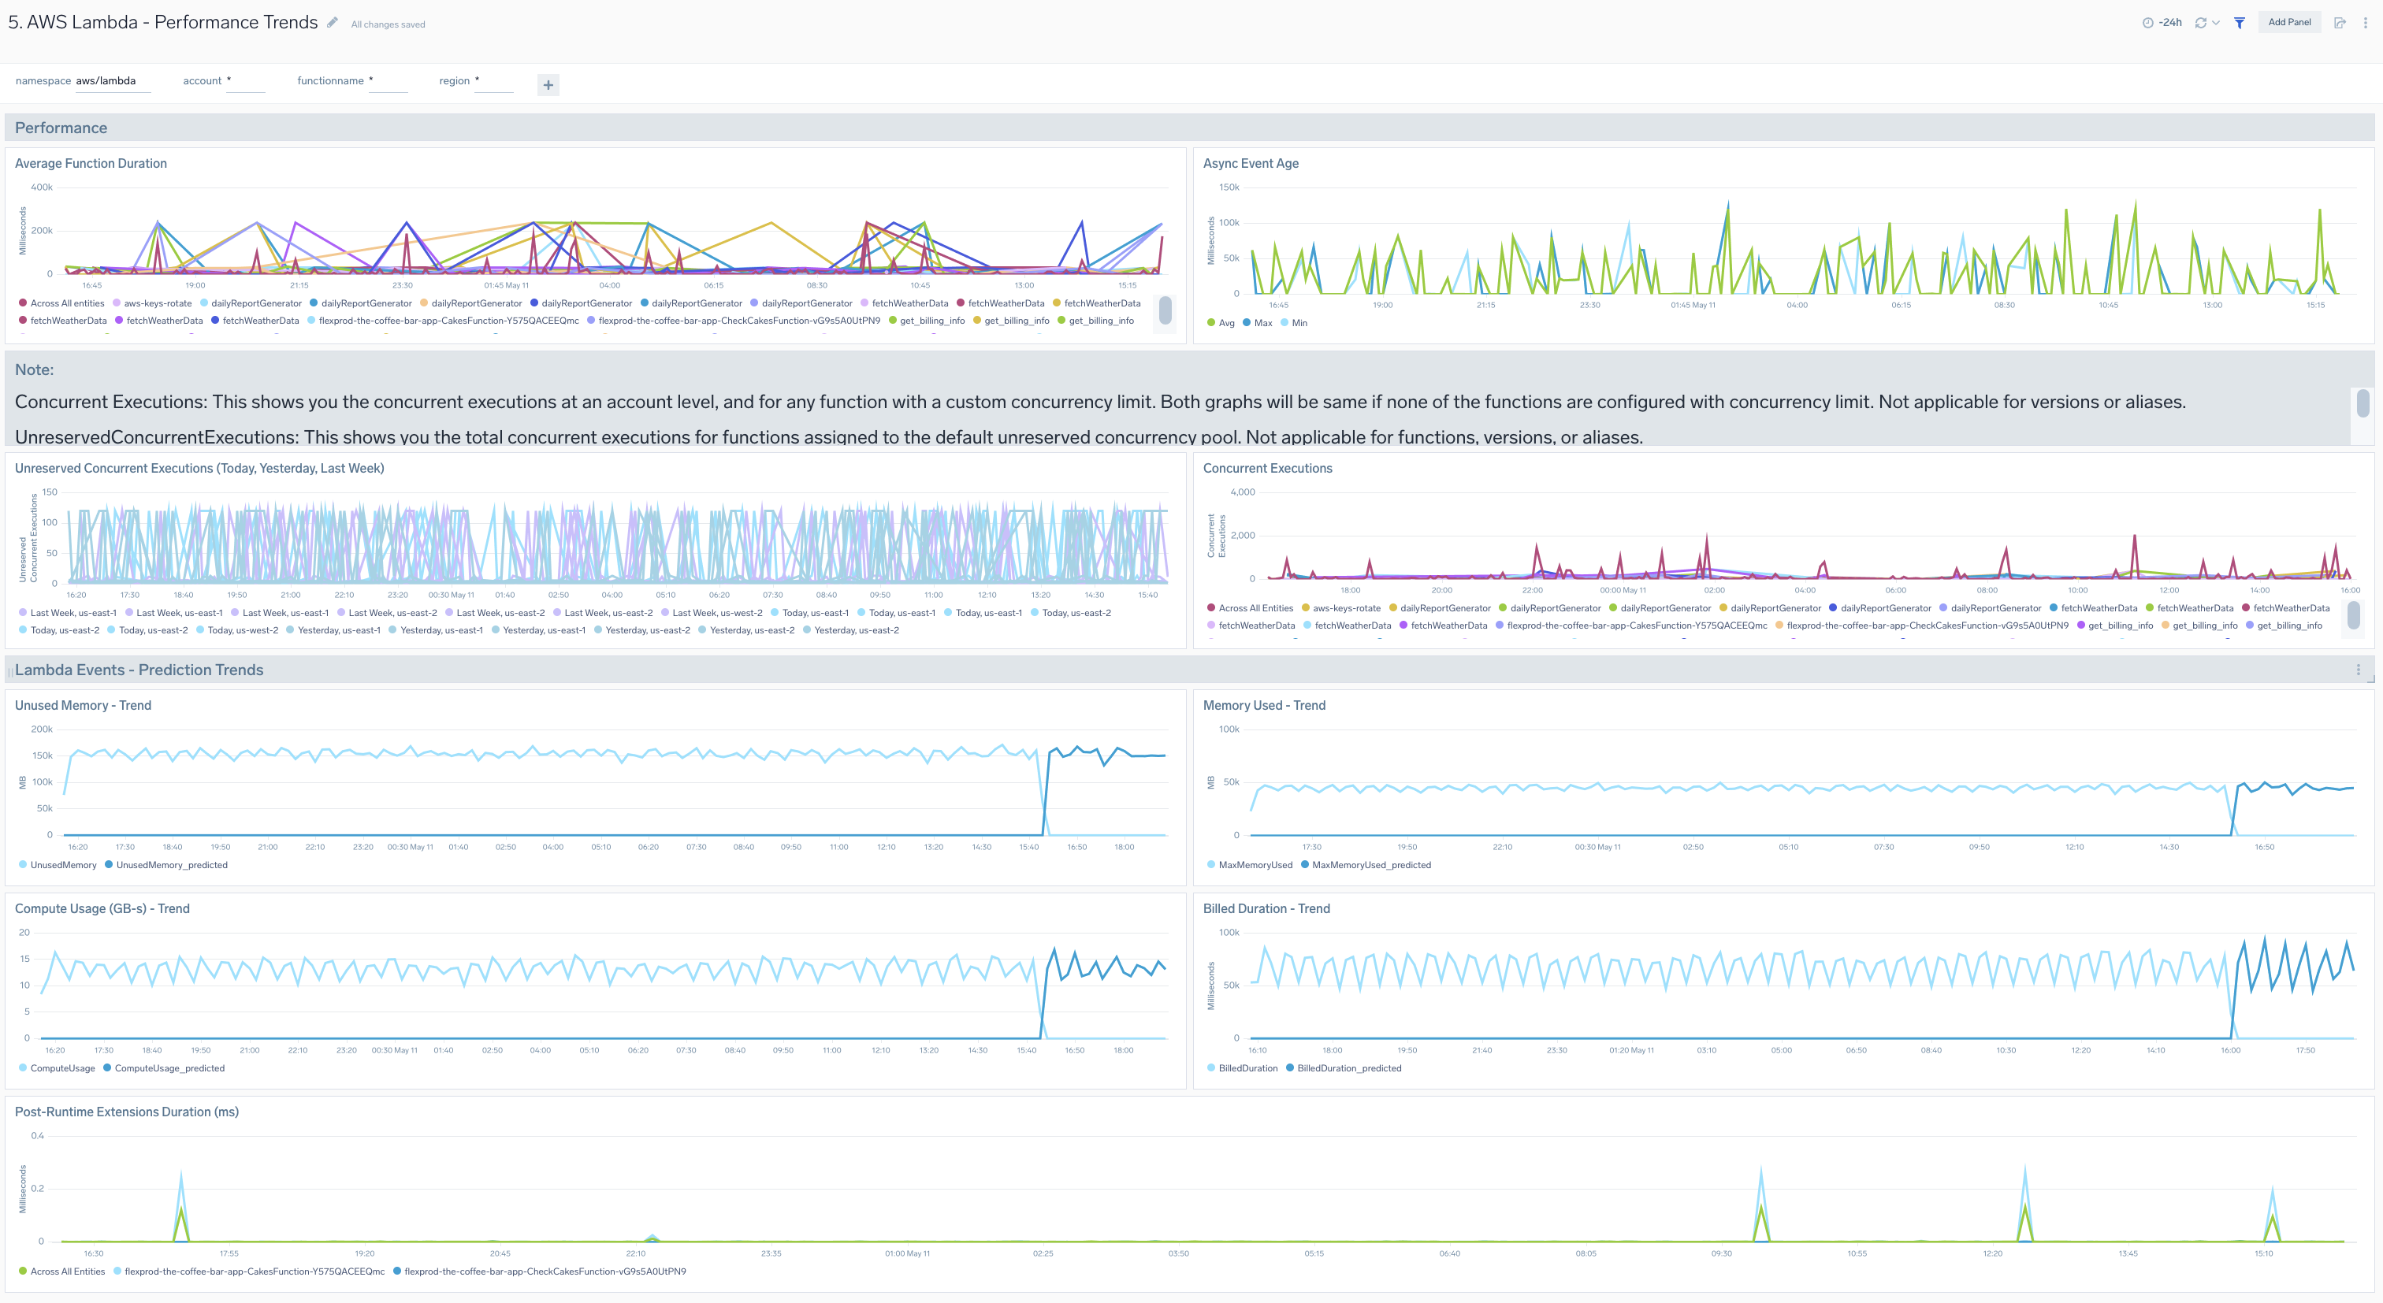
Task: Toggle Max series in Async Event Age legend
Action: (1257, 323)
